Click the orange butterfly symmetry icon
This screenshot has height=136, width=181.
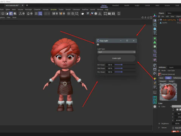pyautogui.click(x=61, y=14)
